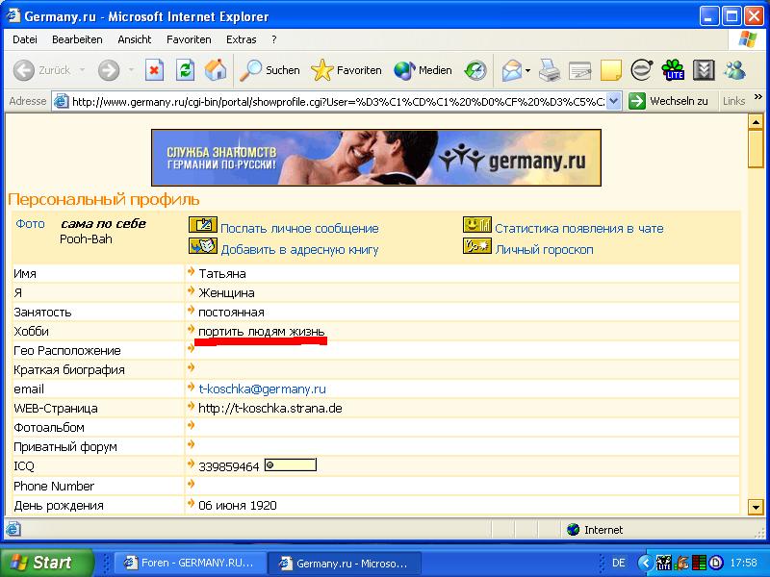Open the Ansicht menu

[135, 39]
